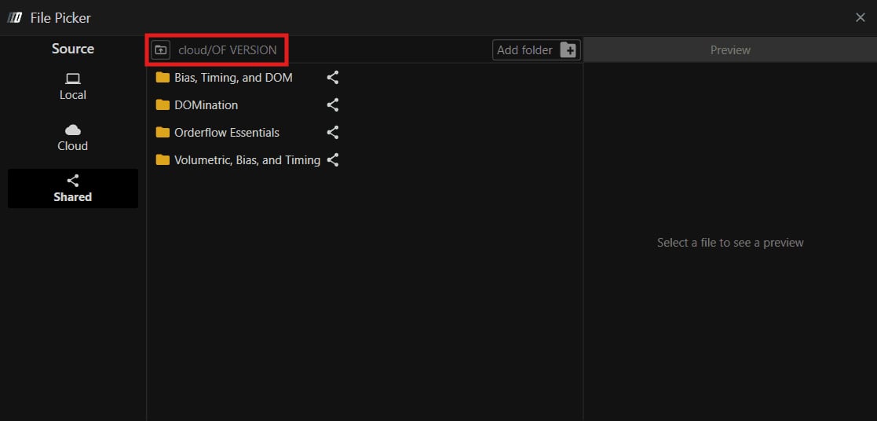877x421 pixels.
Task: Click the cloud/OF VERSION path text
Action: (x=227, y=49)
